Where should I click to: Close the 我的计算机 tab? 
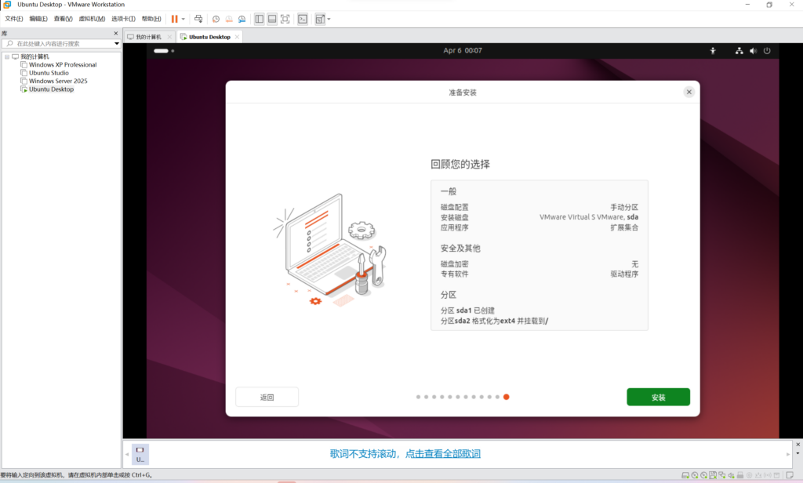(169, 37)
